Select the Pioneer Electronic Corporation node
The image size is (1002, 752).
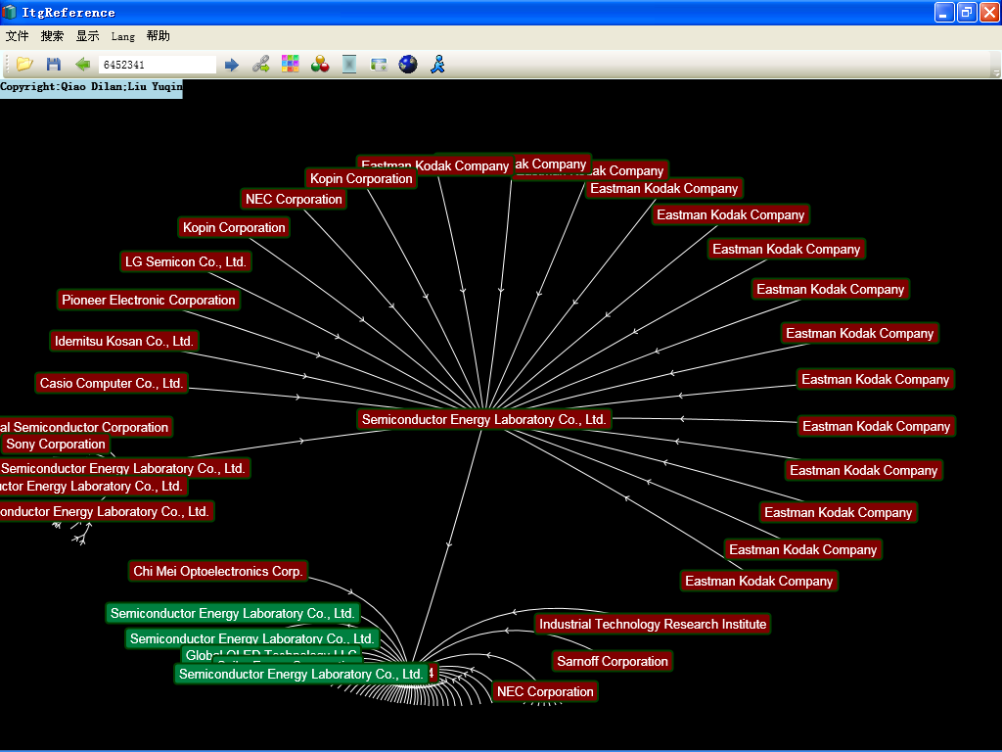[x=149, y=300]
